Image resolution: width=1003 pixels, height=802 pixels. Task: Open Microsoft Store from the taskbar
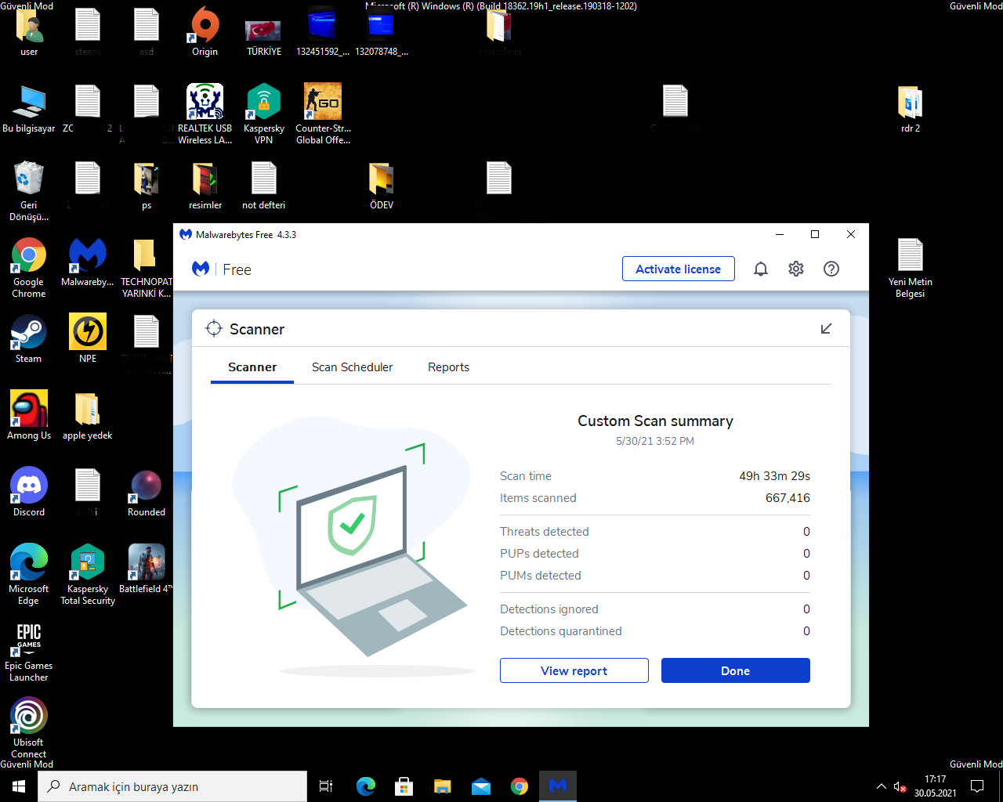tap(404, 786)
